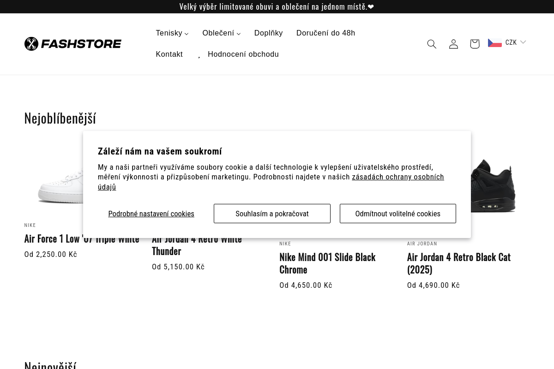Click the price Od 4,690.00 Kč
This screenshot has width=554, height=369.
pyautogui.click(x=434, y=285)
